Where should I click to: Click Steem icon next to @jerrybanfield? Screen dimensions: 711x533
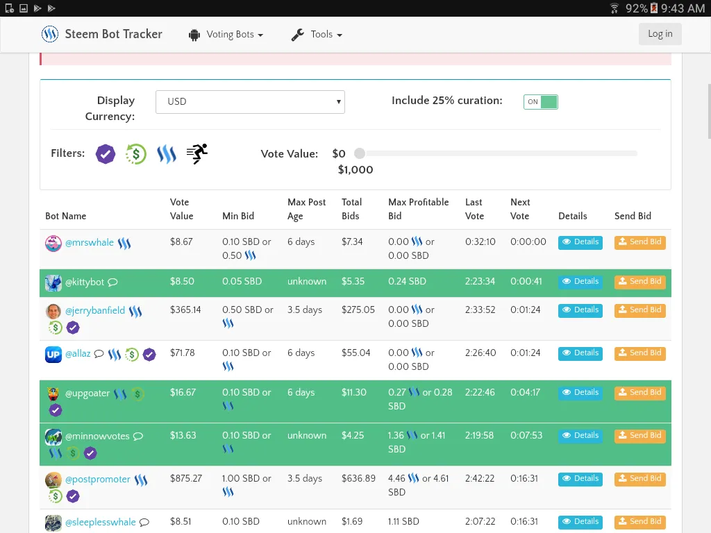coord(135,312)
